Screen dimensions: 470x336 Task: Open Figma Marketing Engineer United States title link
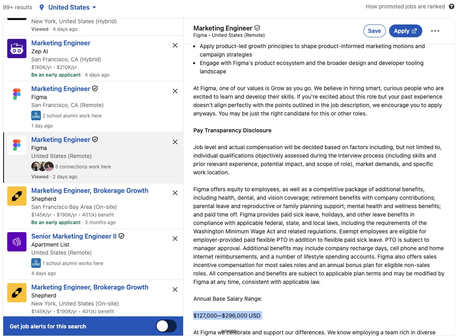(61, 140)
